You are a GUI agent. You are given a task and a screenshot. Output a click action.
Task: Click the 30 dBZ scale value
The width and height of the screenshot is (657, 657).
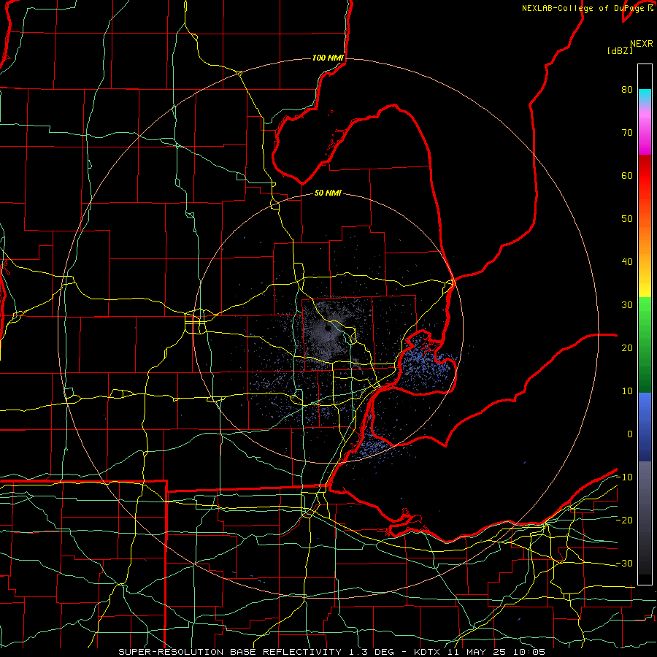(x=627, y=305)
